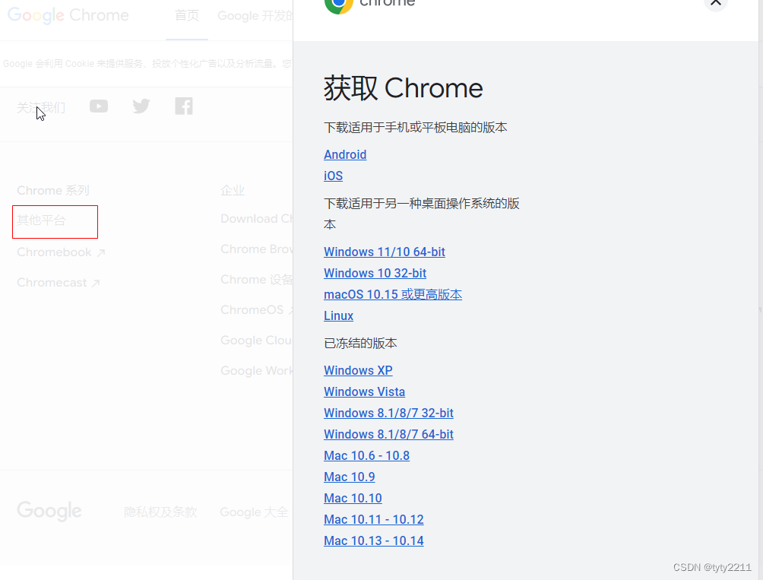Click the 关注我们 label
The width and height of the screenshot is (763, 580).
(41, 107)
